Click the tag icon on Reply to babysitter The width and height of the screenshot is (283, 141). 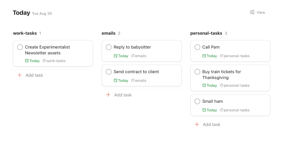point(133,56)
